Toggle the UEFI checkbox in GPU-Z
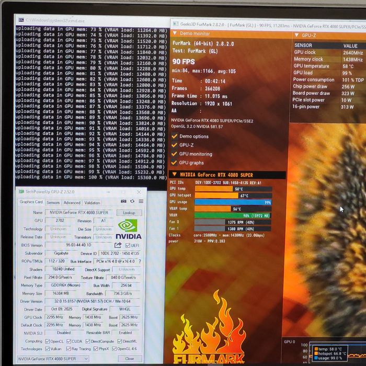This screenshot has height=366, width=366. pos(128,245)
